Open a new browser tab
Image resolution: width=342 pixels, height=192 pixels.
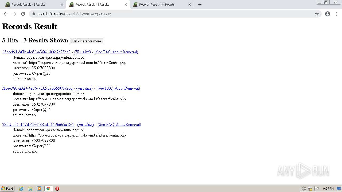(x=200, y=5)
